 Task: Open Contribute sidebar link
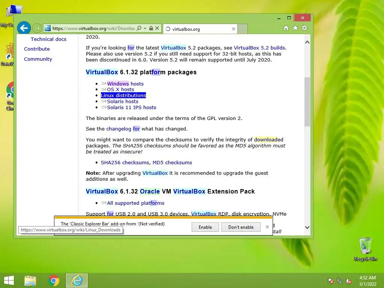coord(37,49)
